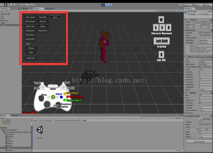The image size is (213, 153).
Task: Click the Dash Forward button
Action: pos(30,17)
